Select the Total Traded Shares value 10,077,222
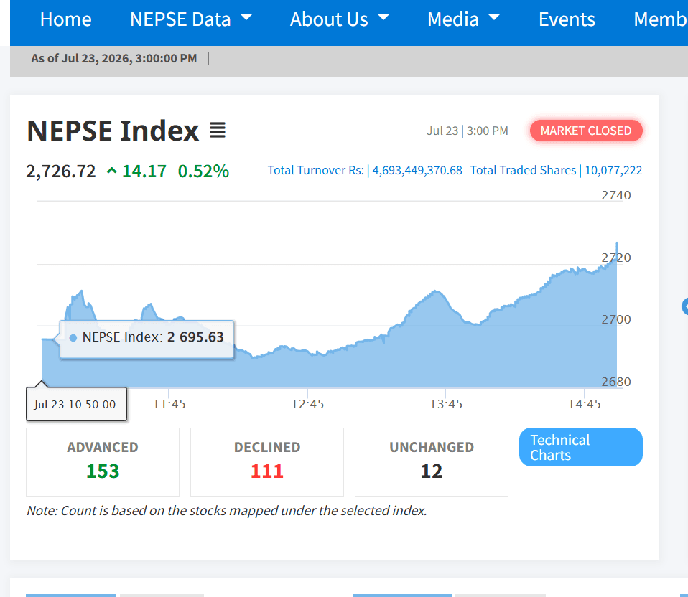 point(613,170)
